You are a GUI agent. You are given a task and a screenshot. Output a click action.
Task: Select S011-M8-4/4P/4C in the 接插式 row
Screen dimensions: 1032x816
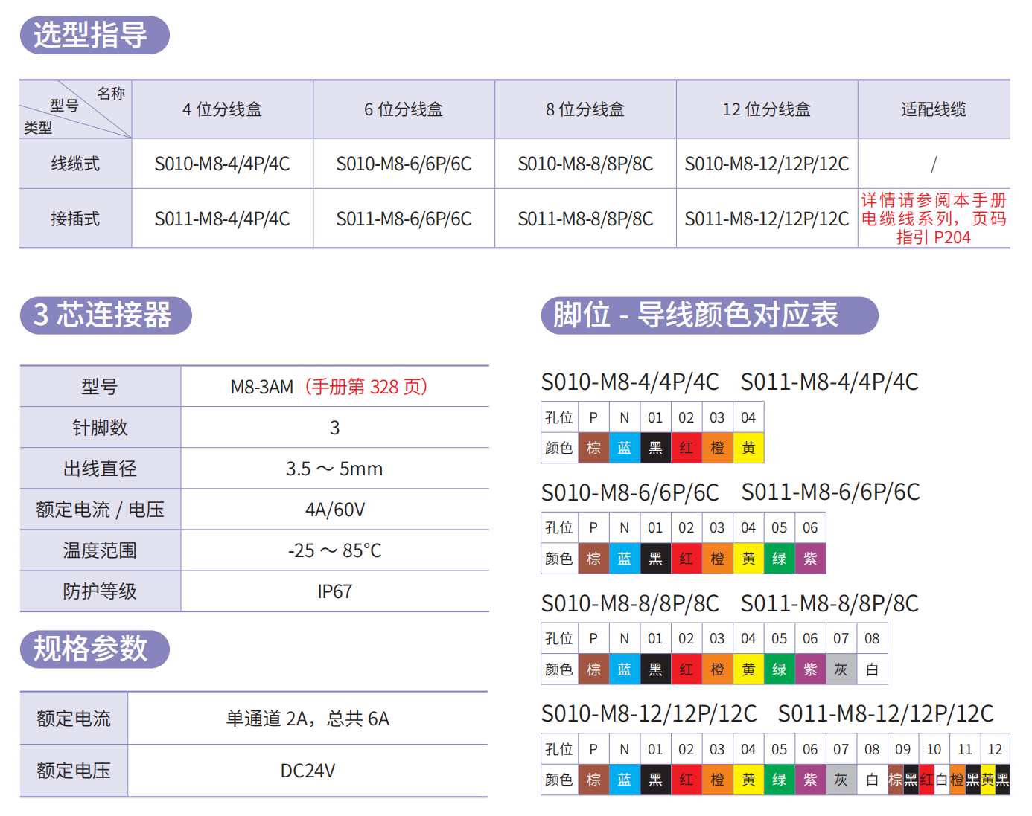pos(223,219)
